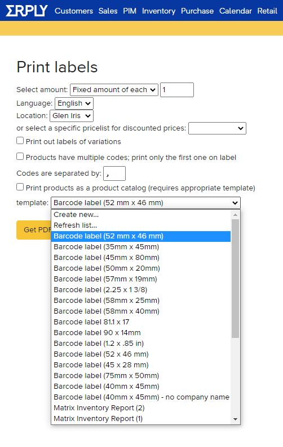Screen dimensions: 283x447
Task: Select the Create new... template option
Action: coord(141,215)
